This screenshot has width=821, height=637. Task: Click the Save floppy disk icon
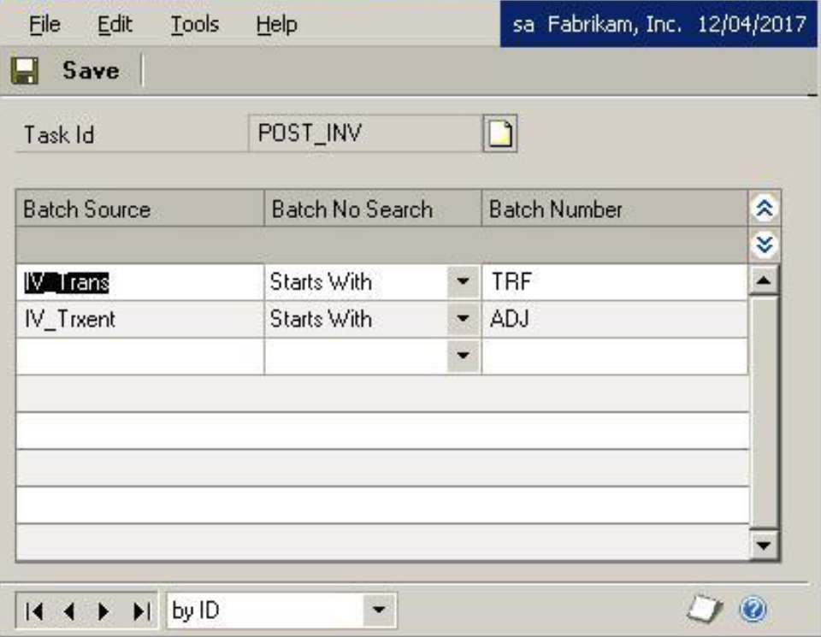click(24, 71)
